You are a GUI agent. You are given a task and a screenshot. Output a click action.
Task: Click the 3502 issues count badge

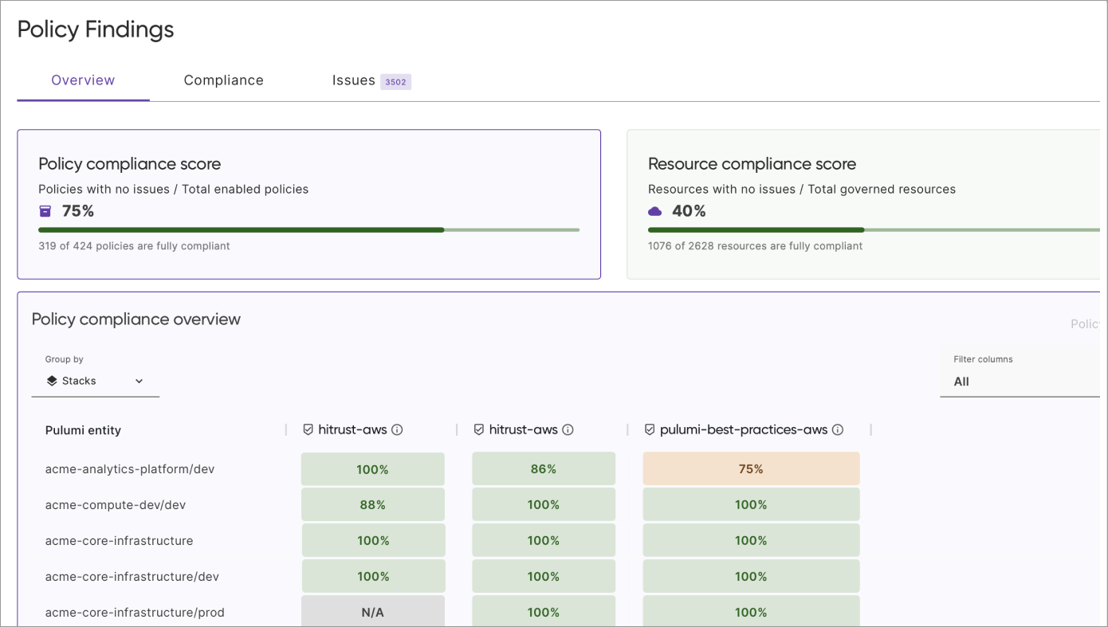coord(395,81)
